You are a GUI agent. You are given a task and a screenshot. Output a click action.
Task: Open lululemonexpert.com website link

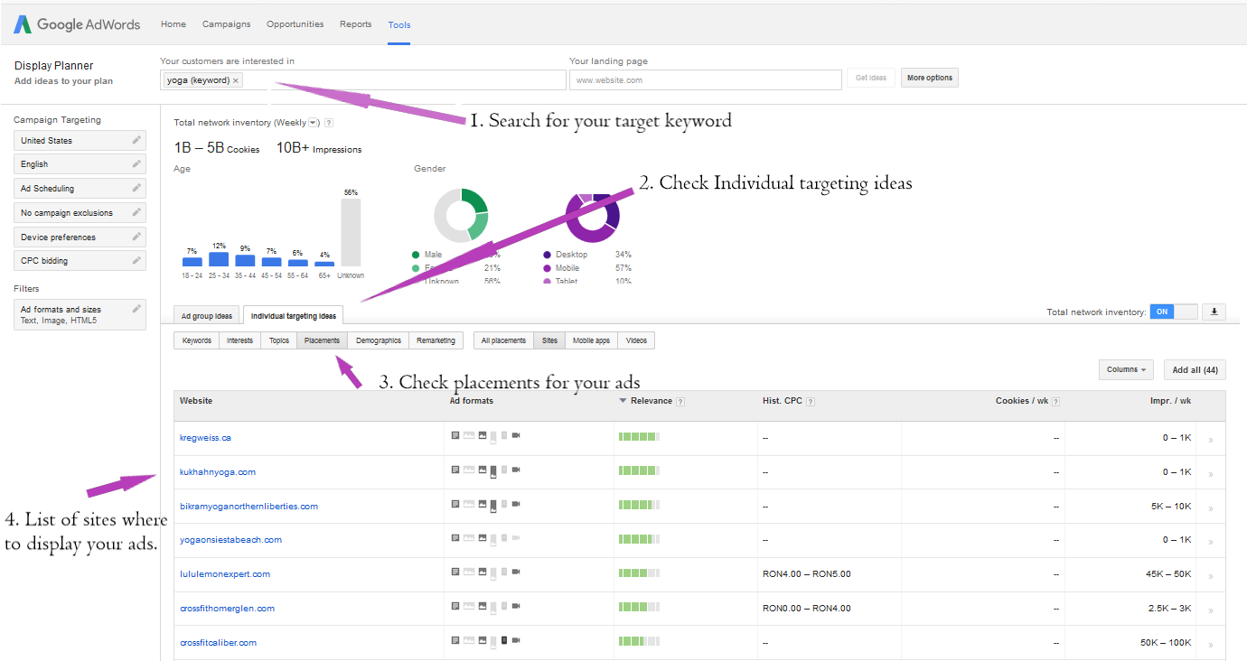[x=225, y=574]
